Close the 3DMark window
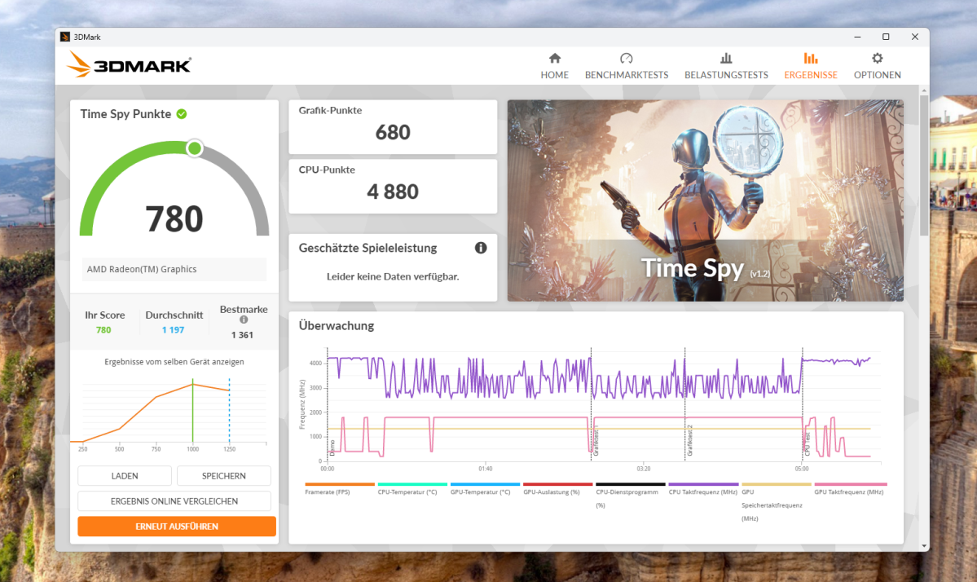This screenshot has width=977, height=582. click(x=915, y=37)
